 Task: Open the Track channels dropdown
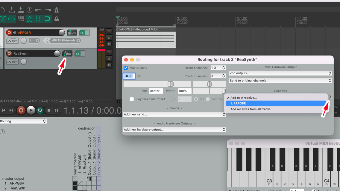218,76
